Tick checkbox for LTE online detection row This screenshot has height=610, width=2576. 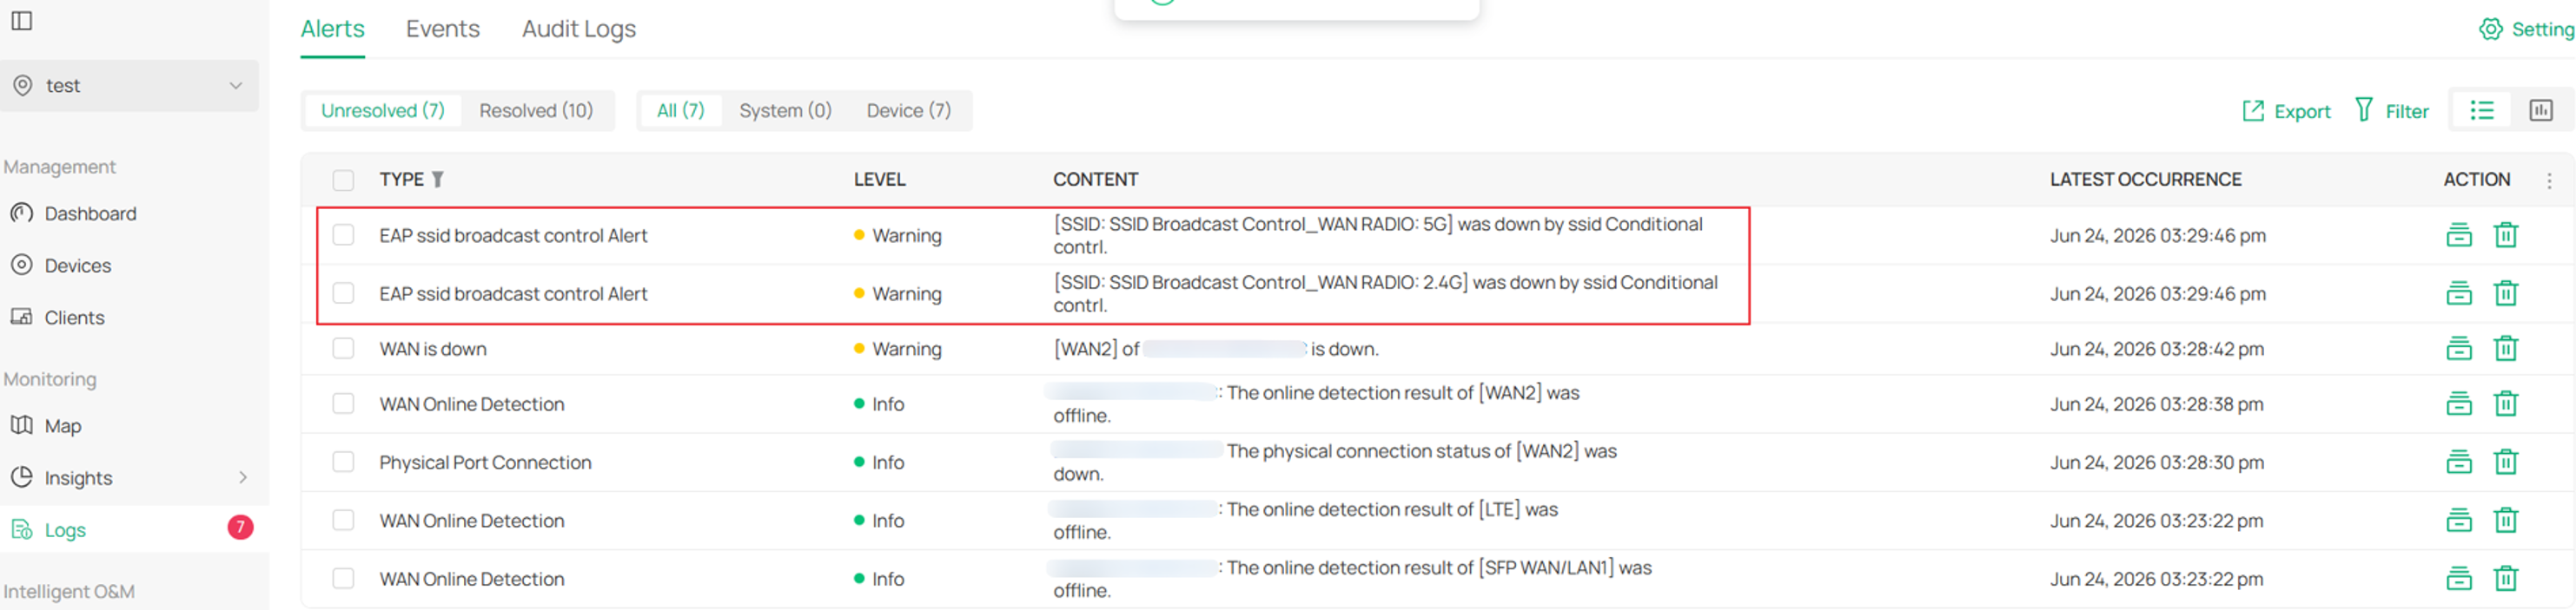tap(343, 520)
